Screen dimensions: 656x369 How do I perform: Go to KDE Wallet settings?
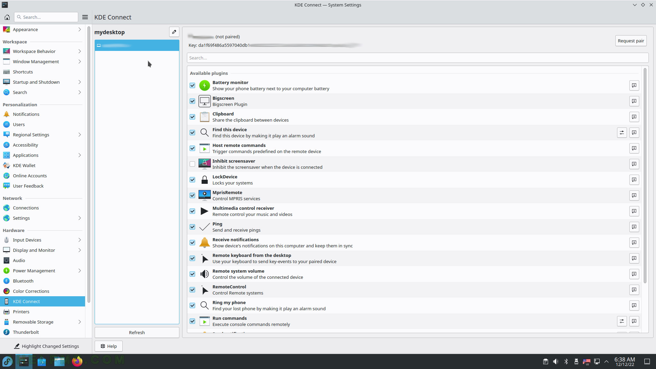pyautogui.click(x=42, y=165)
